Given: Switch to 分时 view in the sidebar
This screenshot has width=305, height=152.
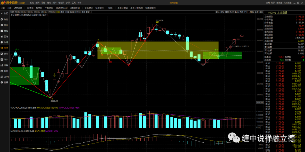Looking at the screenshot, I should pos(5,42).
